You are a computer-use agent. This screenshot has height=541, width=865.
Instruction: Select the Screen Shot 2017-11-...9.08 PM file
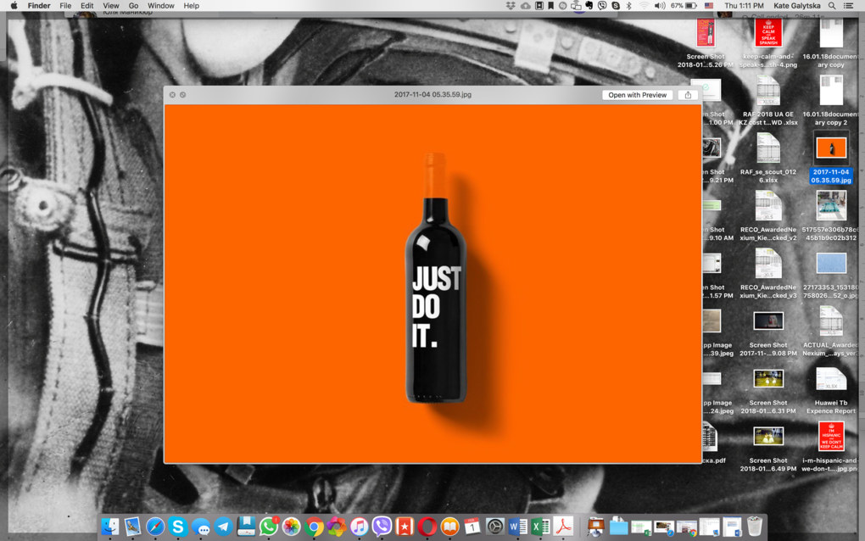pos(768,332)
